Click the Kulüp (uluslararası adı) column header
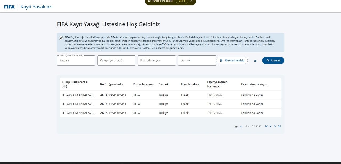The height and width of the screenshot is (164, 341). click(x=75, y=84)
